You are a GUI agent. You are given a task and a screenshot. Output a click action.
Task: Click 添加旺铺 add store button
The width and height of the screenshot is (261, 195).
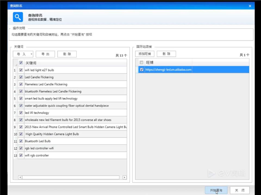pos(145,54)
